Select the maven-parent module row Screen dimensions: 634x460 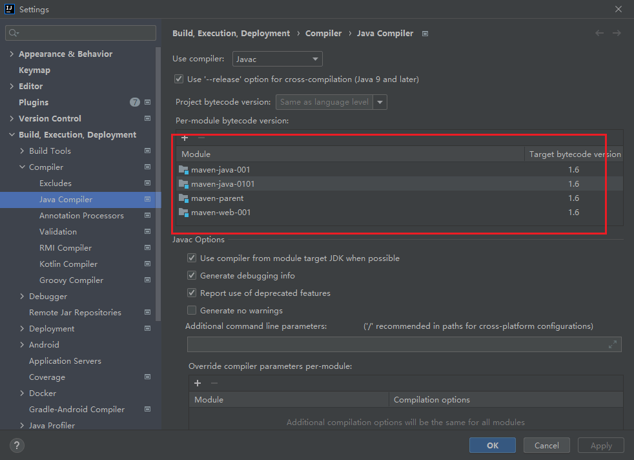[399, 198]
